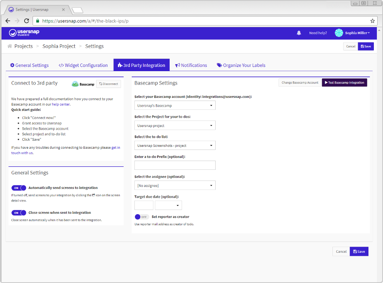Click Change Basecamp Account button

(x=300, y=83)
